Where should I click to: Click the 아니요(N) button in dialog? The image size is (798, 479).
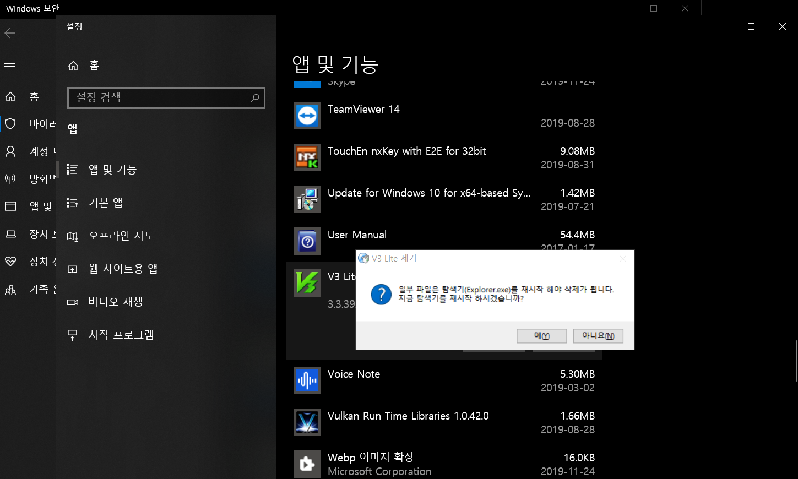(x=598, y=336)
